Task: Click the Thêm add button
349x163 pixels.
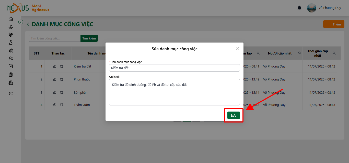Action: coord(334,24)
